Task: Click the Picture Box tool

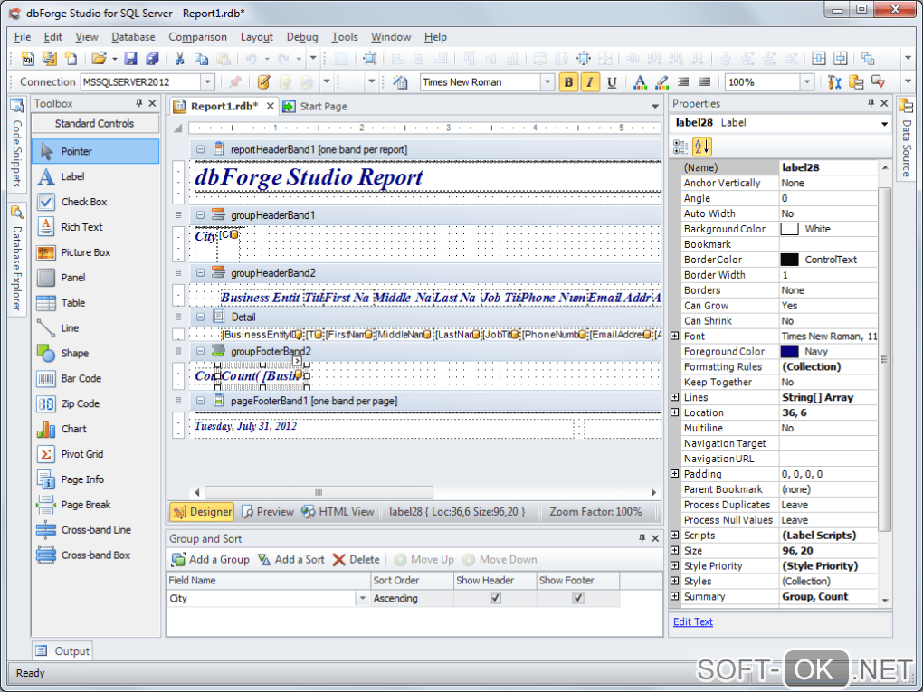Action: point(85,252)
